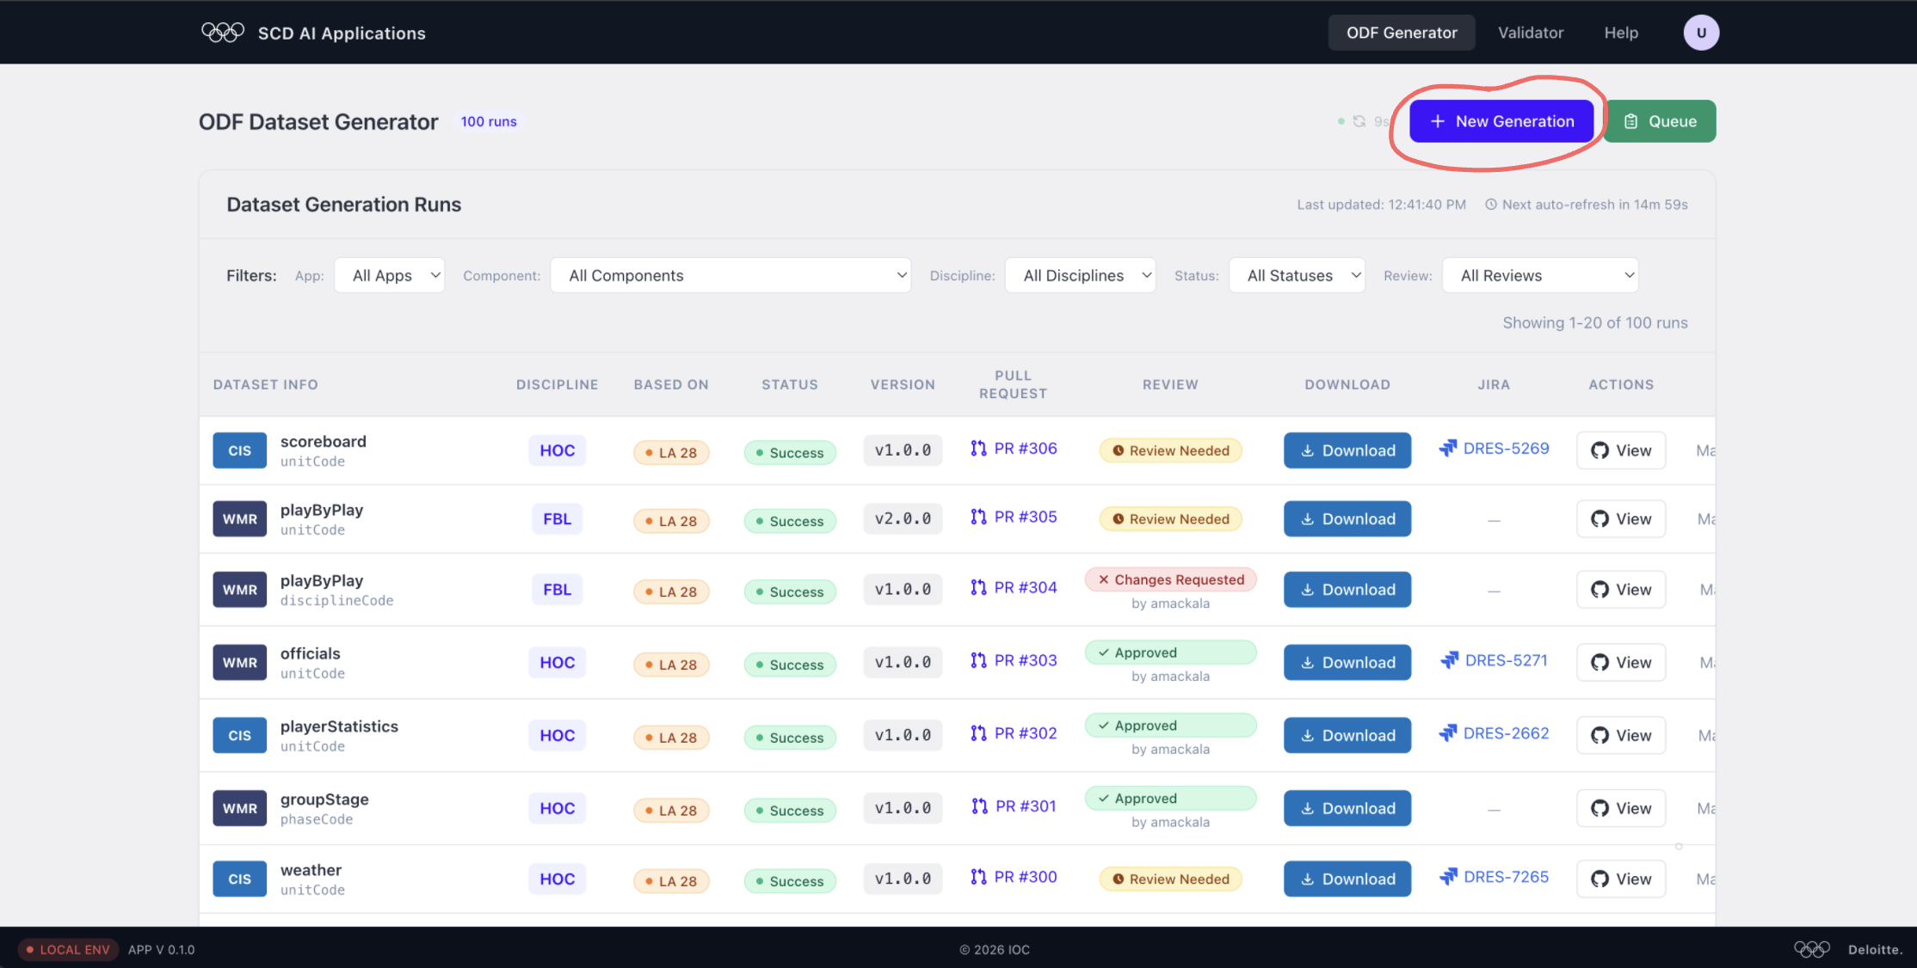Click the Last updated 12:41:40 PM text
The image size is (1917, 968).
1381,205
